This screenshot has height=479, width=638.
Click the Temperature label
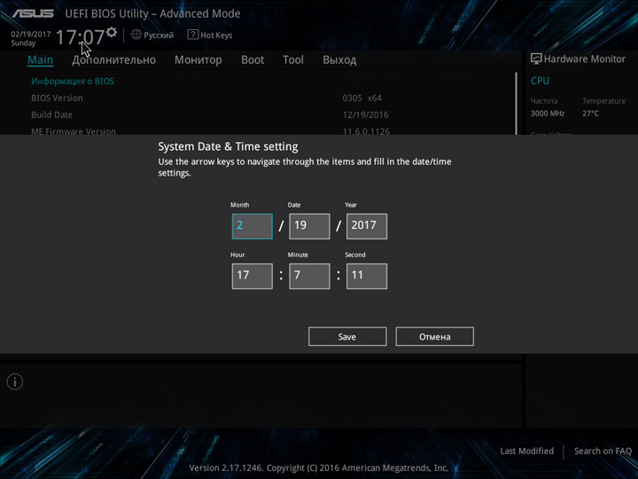click(603, 100)
